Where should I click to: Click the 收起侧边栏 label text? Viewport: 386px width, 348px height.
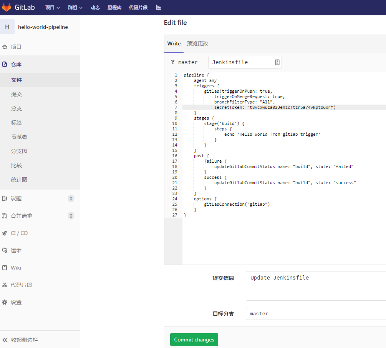(25, 340)
